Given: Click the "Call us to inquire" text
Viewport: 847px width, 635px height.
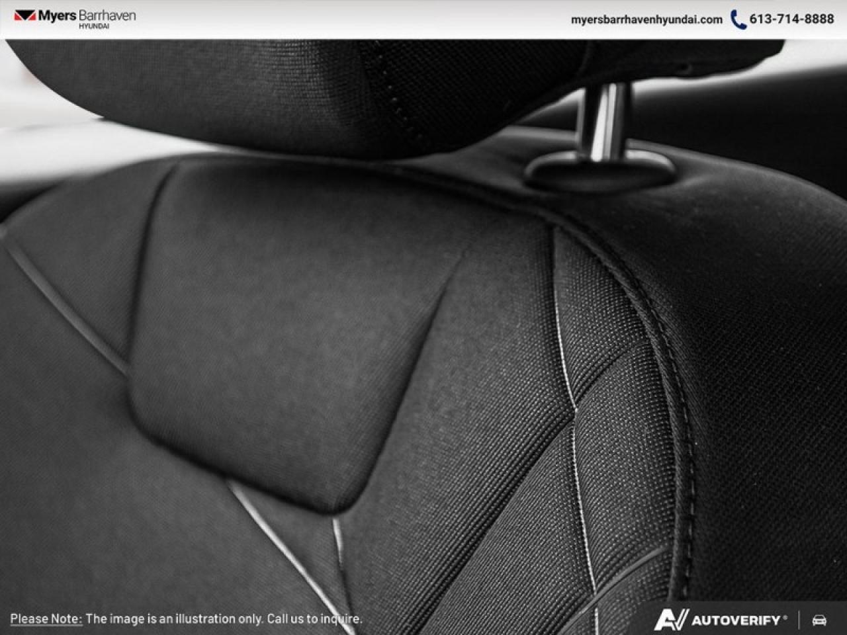Looking at the screenshot, I should tap(314, 619).
